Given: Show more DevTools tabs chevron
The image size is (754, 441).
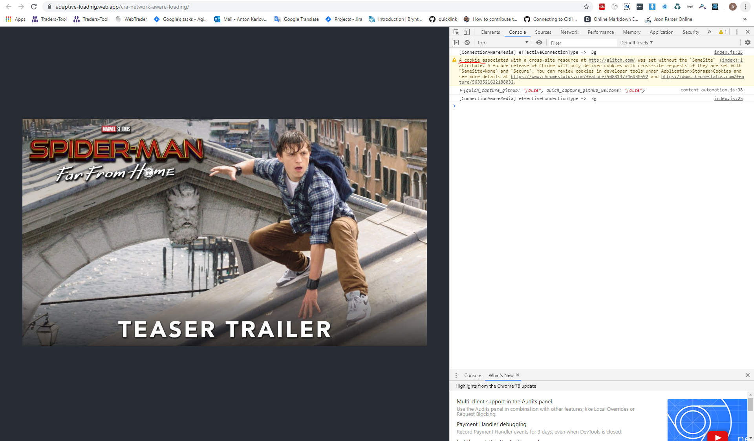Looking at the screenshot, I should 709,32.
